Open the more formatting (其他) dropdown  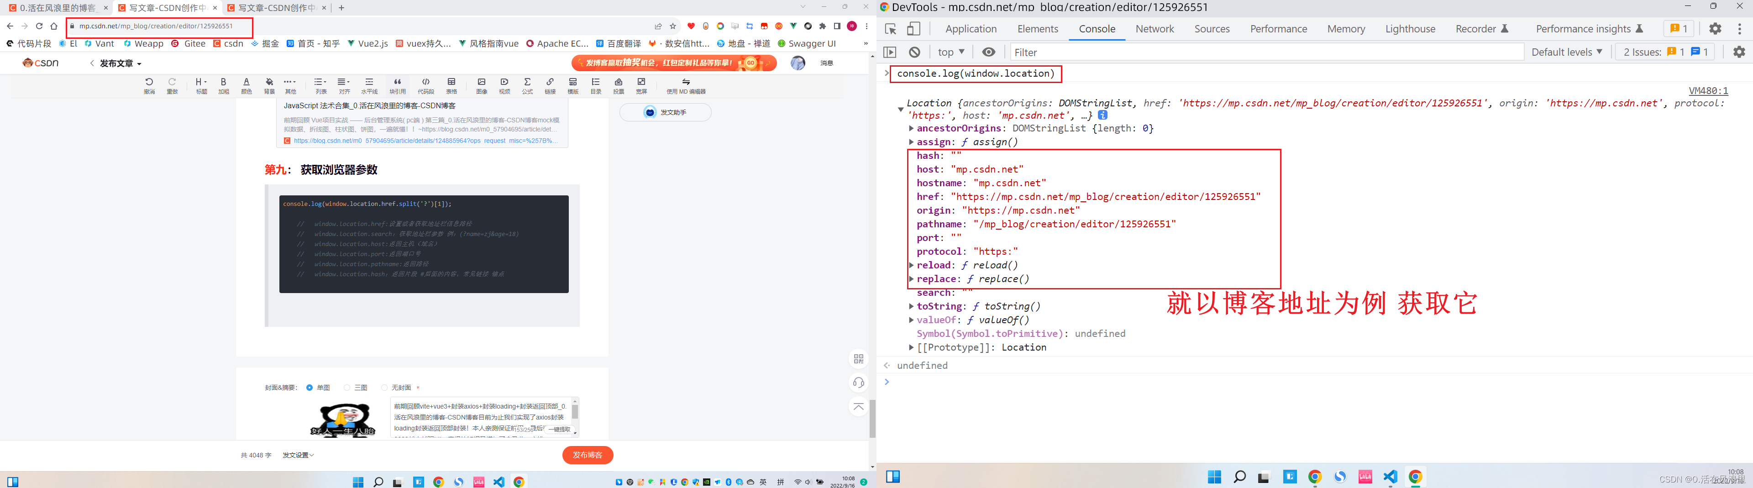click(x=291, y=86)
